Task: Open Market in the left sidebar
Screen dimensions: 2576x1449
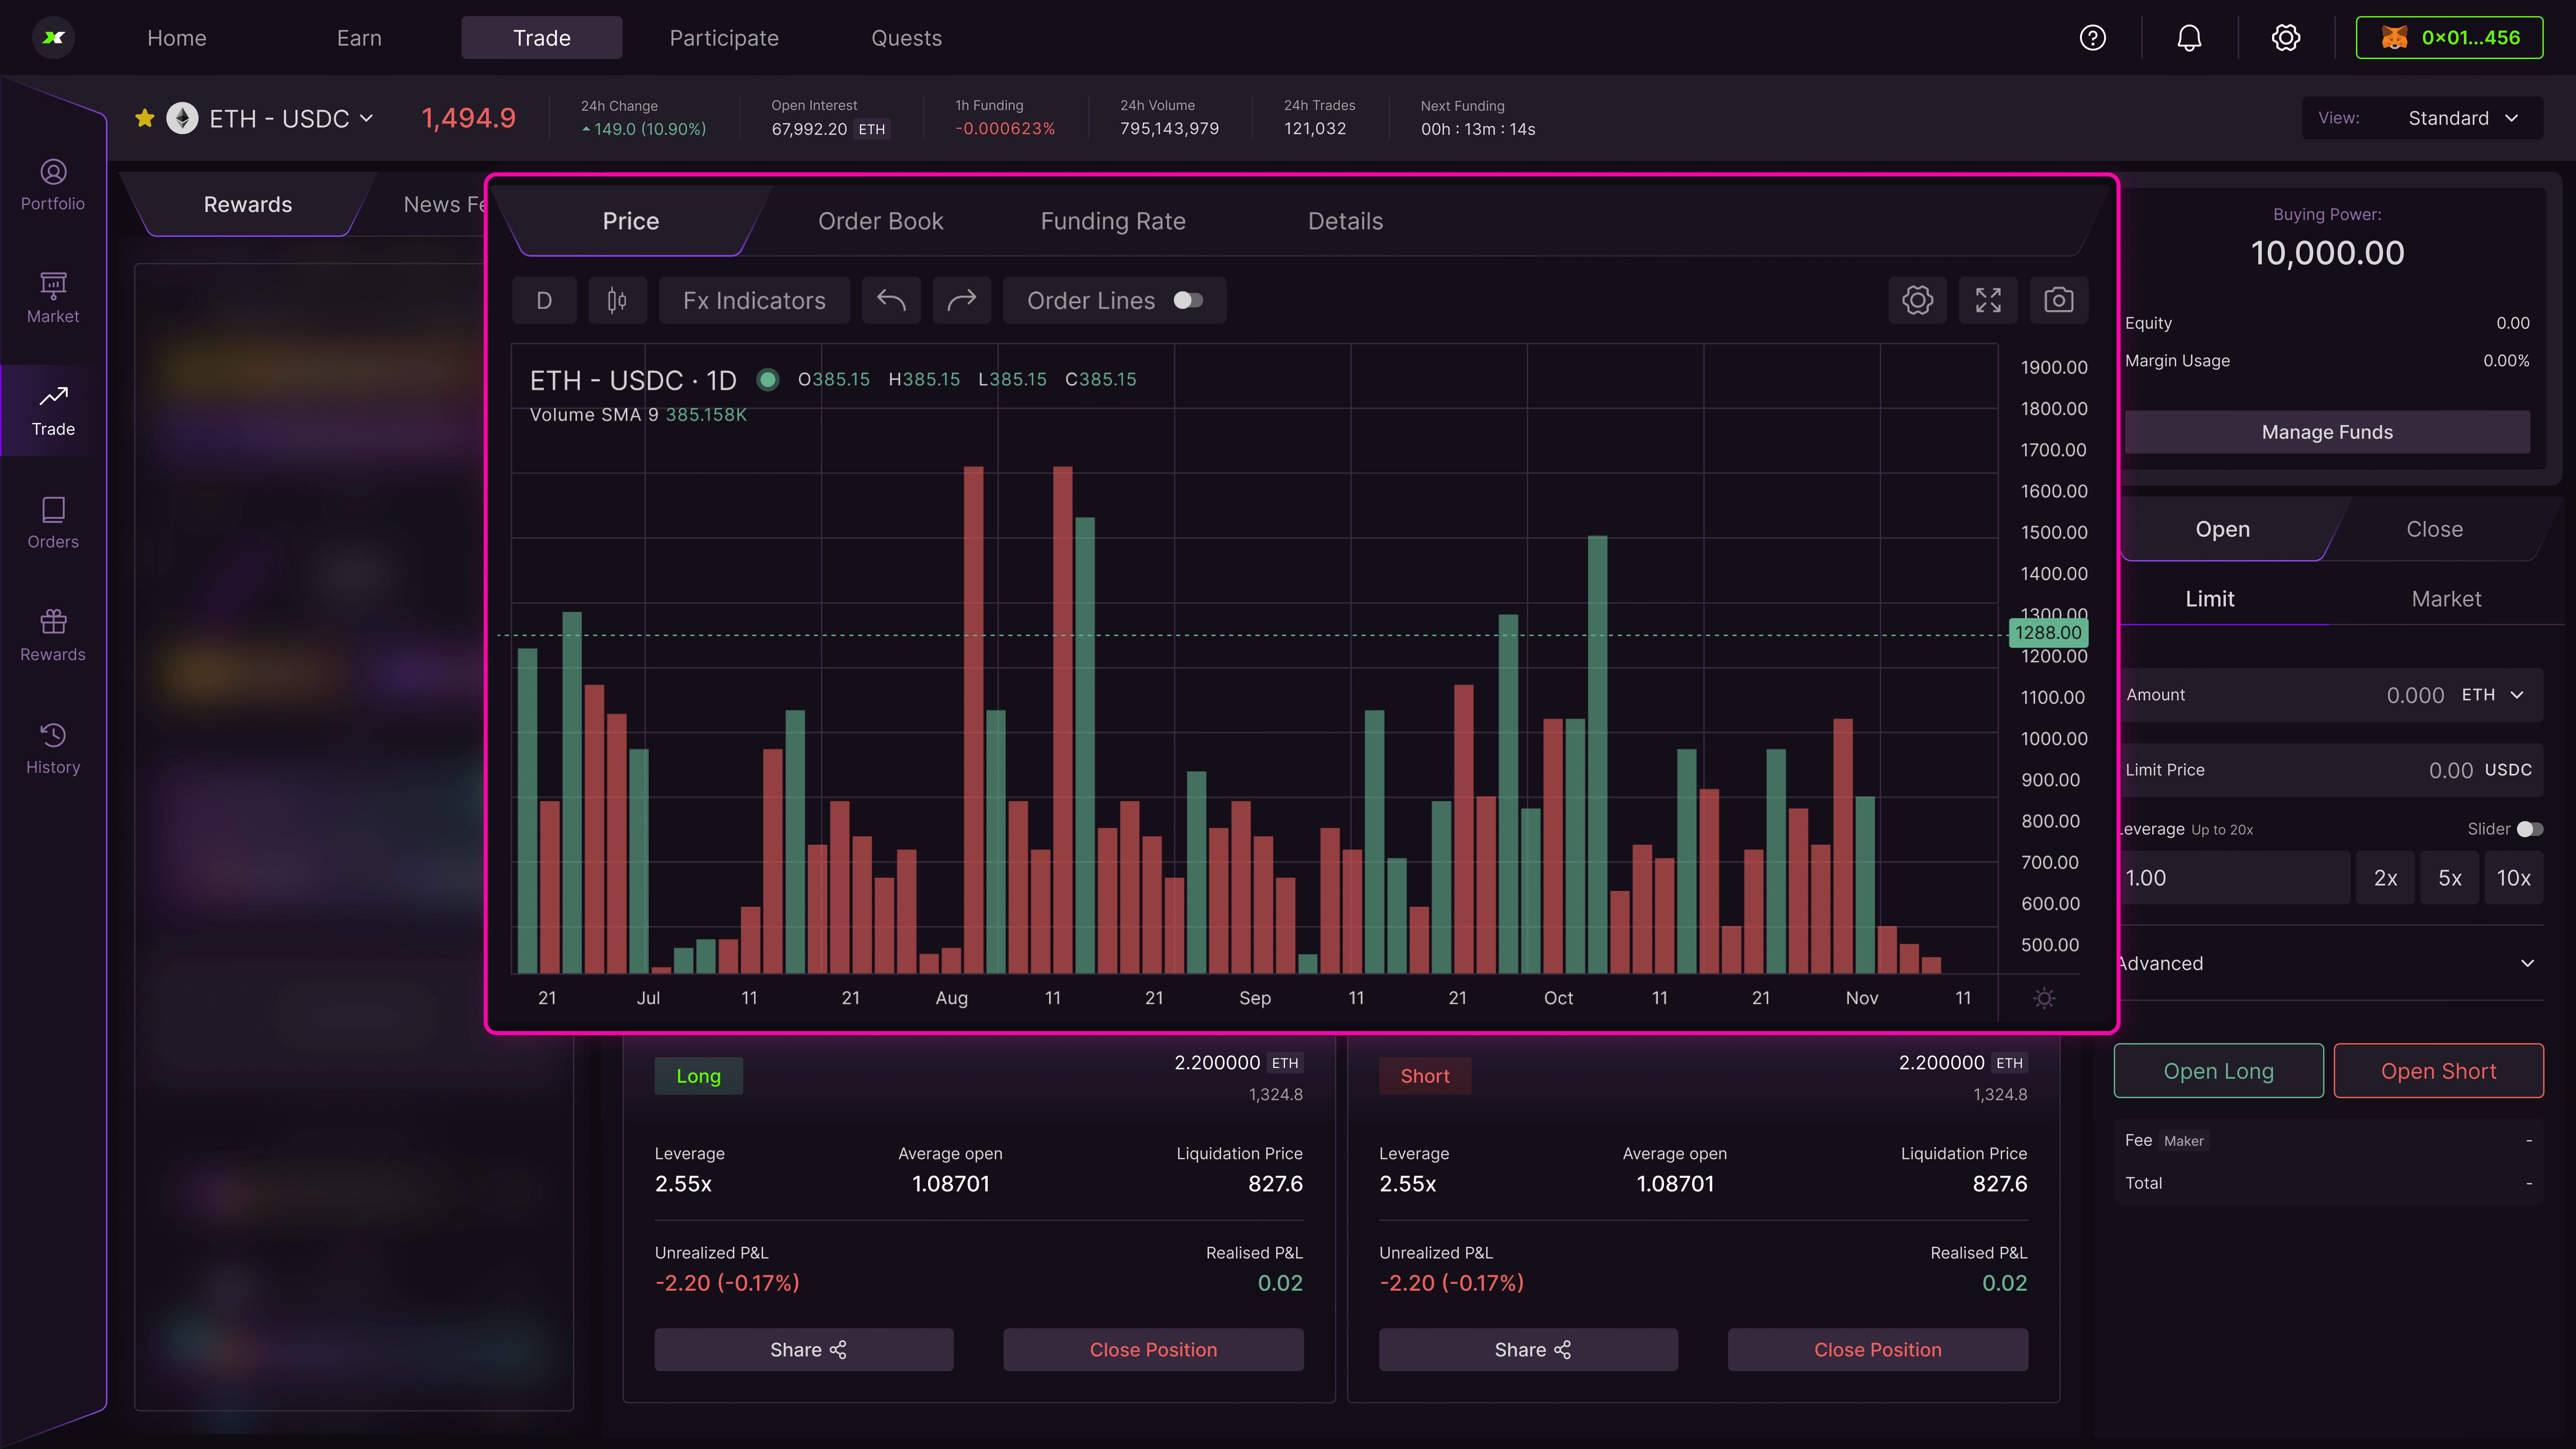Action: 53,299
